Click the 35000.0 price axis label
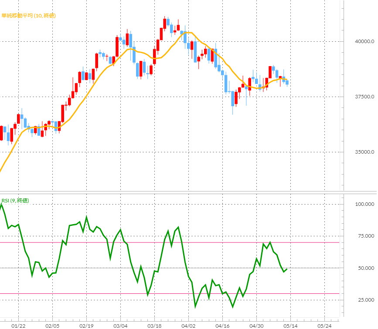Image resolution: width=378 pixels, height=329 pixels. [x=364, y=152]
